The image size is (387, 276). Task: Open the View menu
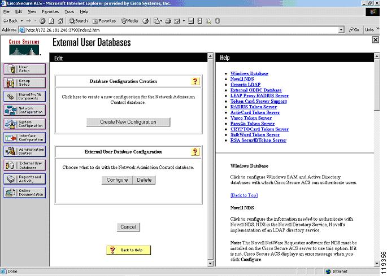point(32,12)
